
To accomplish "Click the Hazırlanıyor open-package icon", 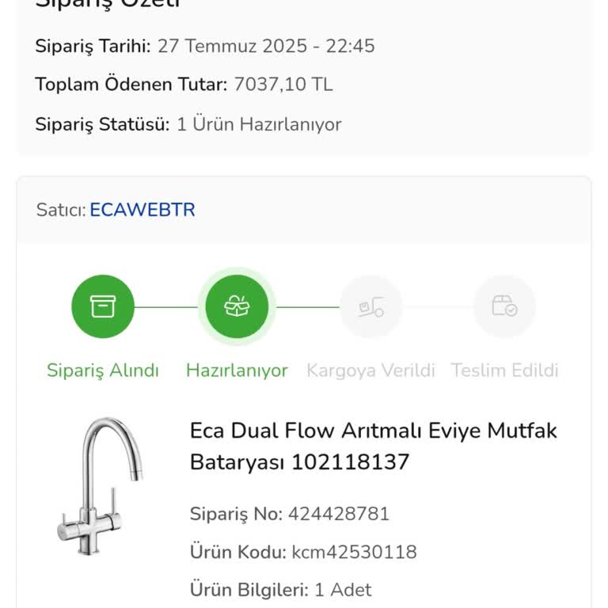I will tap(237, 306).
